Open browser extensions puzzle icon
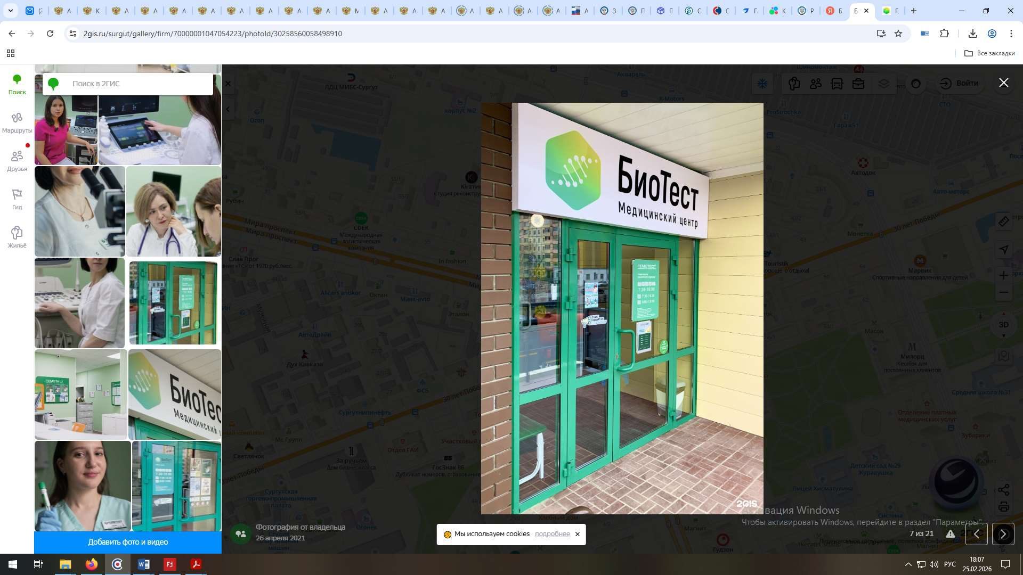The height and width of the screenshot is (575, 1023). (x=944, y=34)
